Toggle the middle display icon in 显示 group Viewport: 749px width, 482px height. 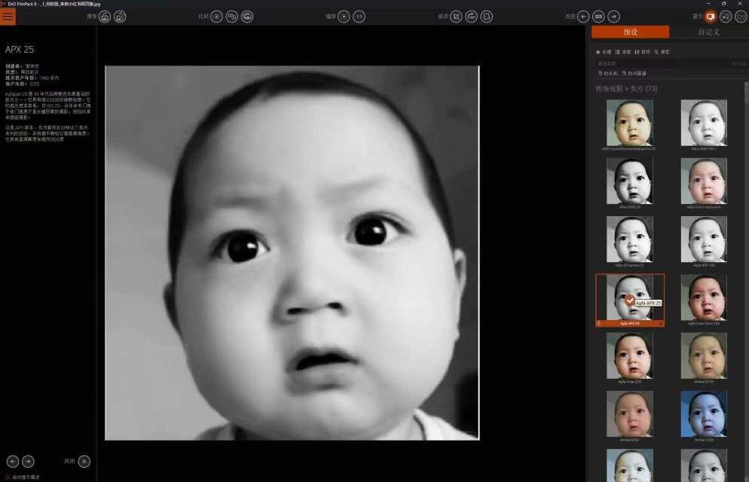pyautogui.click(x=726, y=17)
